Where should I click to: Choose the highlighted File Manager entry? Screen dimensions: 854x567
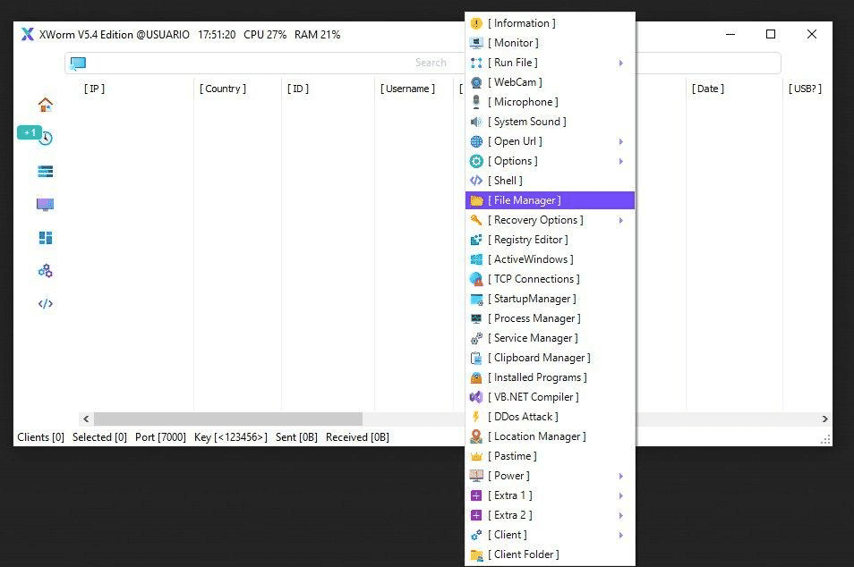point(551,200)
